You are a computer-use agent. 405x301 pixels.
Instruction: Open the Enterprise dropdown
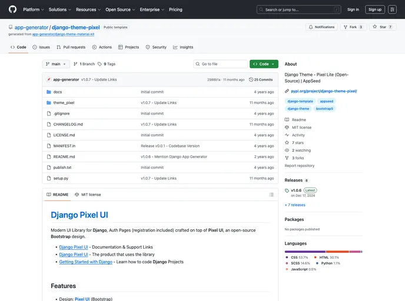point(152,9)
